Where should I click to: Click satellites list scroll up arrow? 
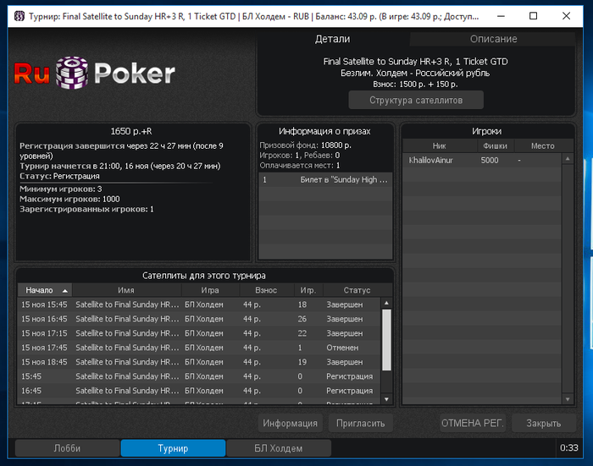pyautogui.click(x=386, y=303)
